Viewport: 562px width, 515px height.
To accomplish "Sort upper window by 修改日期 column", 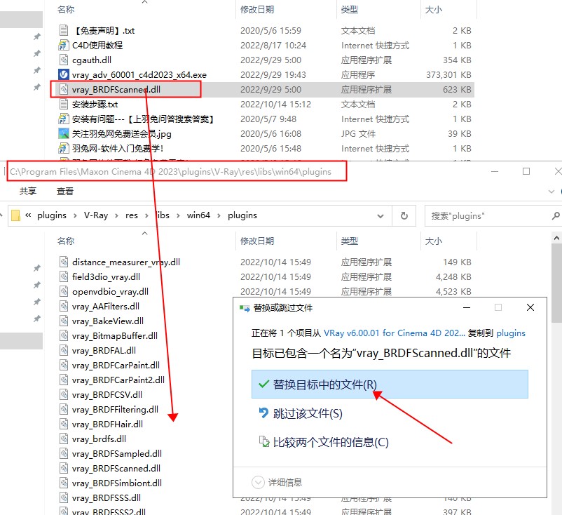I will (257, 9).
